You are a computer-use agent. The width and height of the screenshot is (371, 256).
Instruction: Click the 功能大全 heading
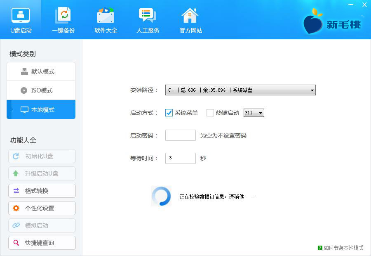[x=23, y=140]
